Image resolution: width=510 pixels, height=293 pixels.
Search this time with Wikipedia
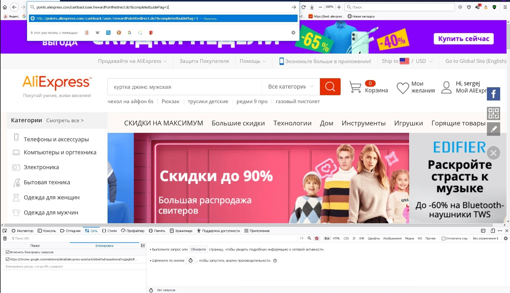(98, 33)
